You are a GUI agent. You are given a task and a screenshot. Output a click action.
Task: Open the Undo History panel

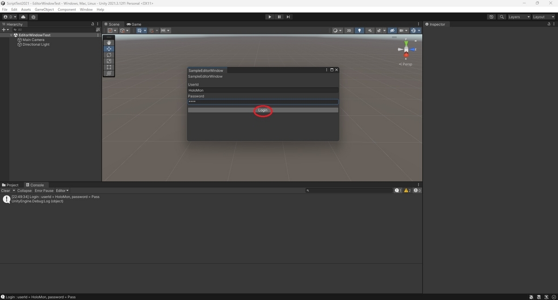(491, 17)
